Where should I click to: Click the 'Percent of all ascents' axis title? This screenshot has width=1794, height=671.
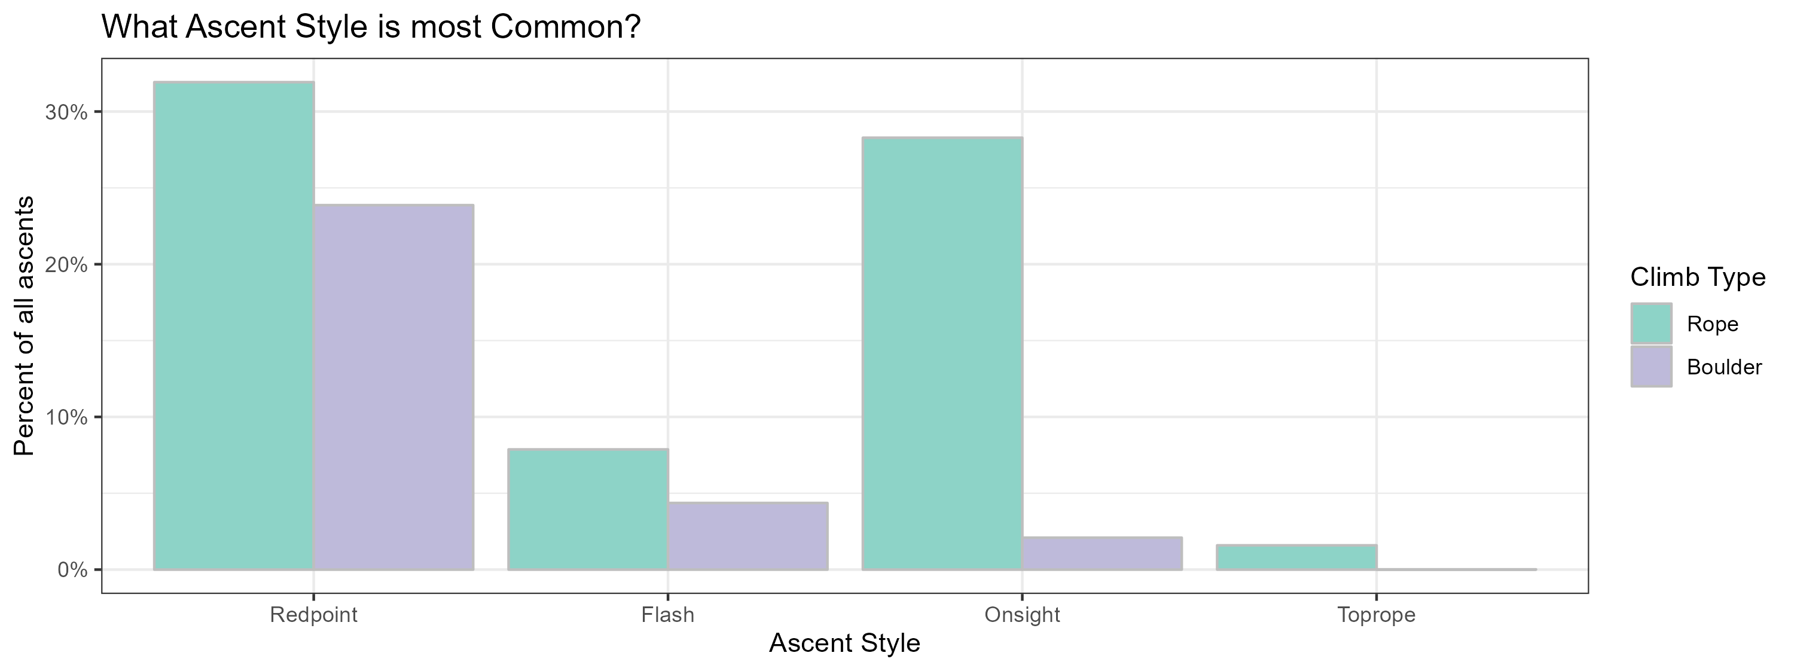[25, 325]
